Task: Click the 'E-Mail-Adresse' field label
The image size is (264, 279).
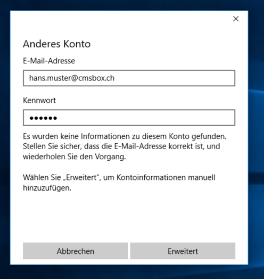Action: [x=49, y=61]
